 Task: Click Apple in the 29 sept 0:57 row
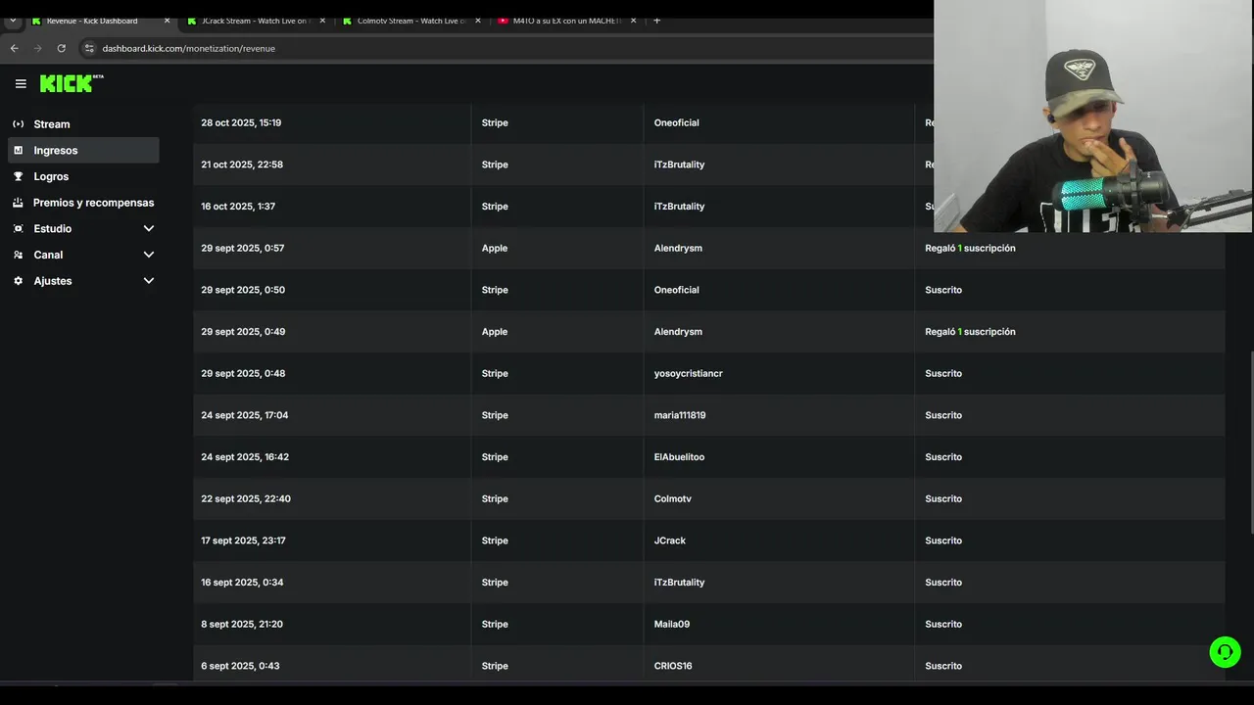(495, 248)
